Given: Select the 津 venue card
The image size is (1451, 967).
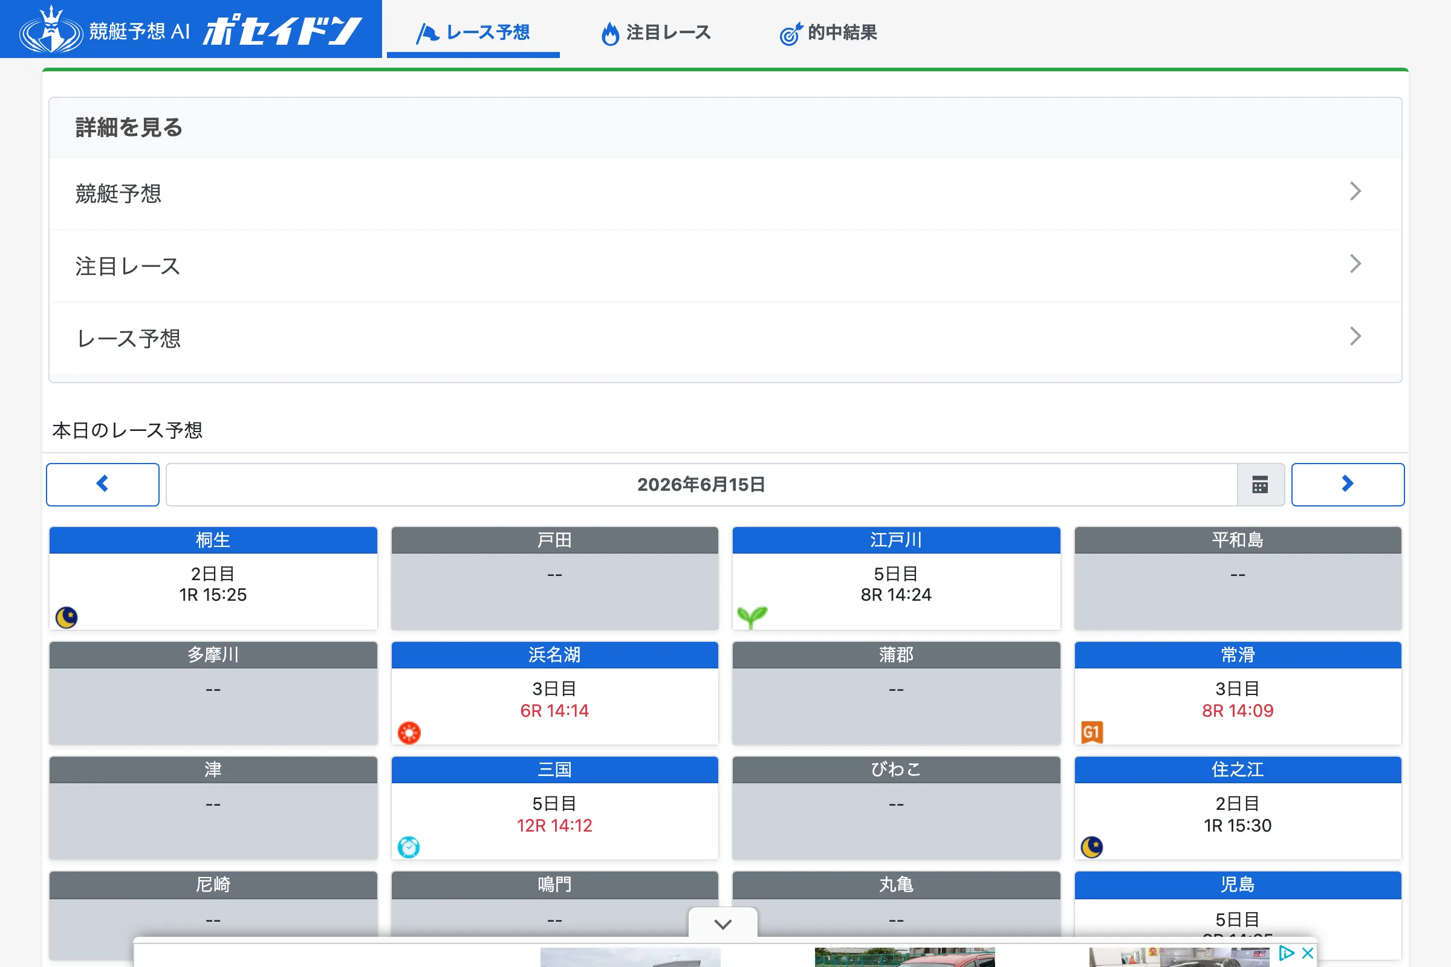Looking at the screenshot, I should click(x=213, y=808).
